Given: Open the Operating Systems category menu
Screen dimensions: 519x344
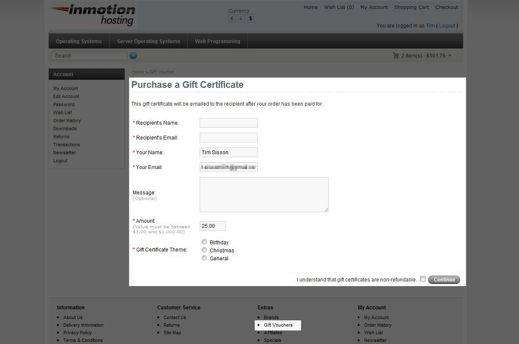Looking at the screenshot, I should 79,41.
